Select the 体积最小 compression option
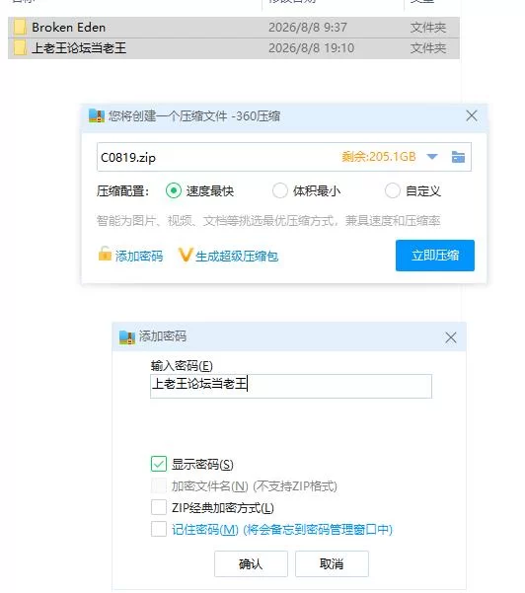This screenshot has height=593, width=525. point(280,190)
